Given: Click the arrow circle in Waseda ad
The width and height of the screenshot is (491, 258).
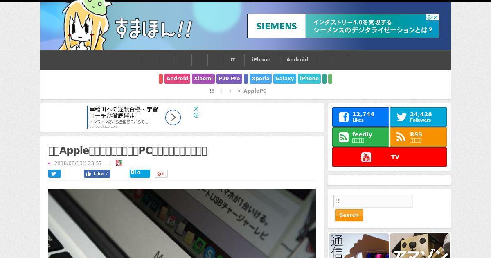Looking at the screenshot, I should [173, 118].
